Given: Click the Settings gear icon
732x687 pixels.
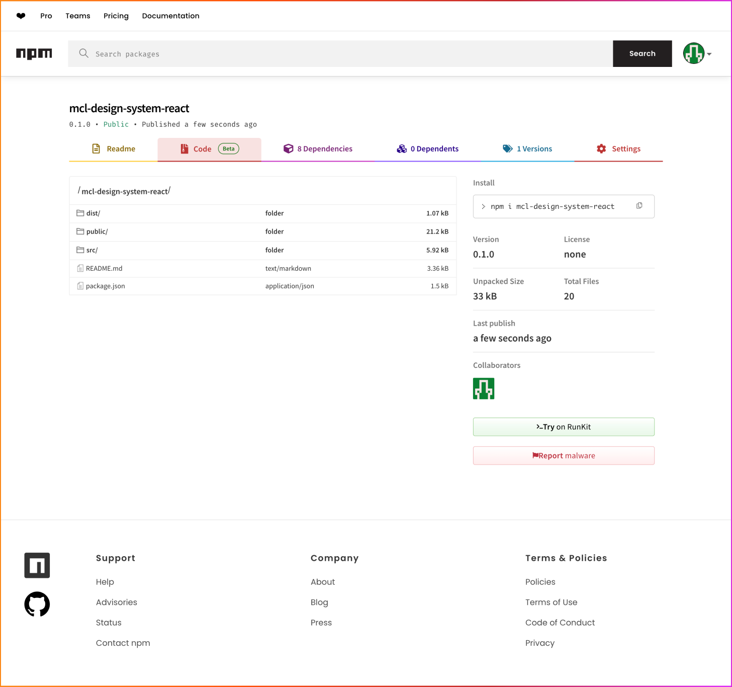Looking at the screenshot, I should pyautogui.click(x=601, y=148).
